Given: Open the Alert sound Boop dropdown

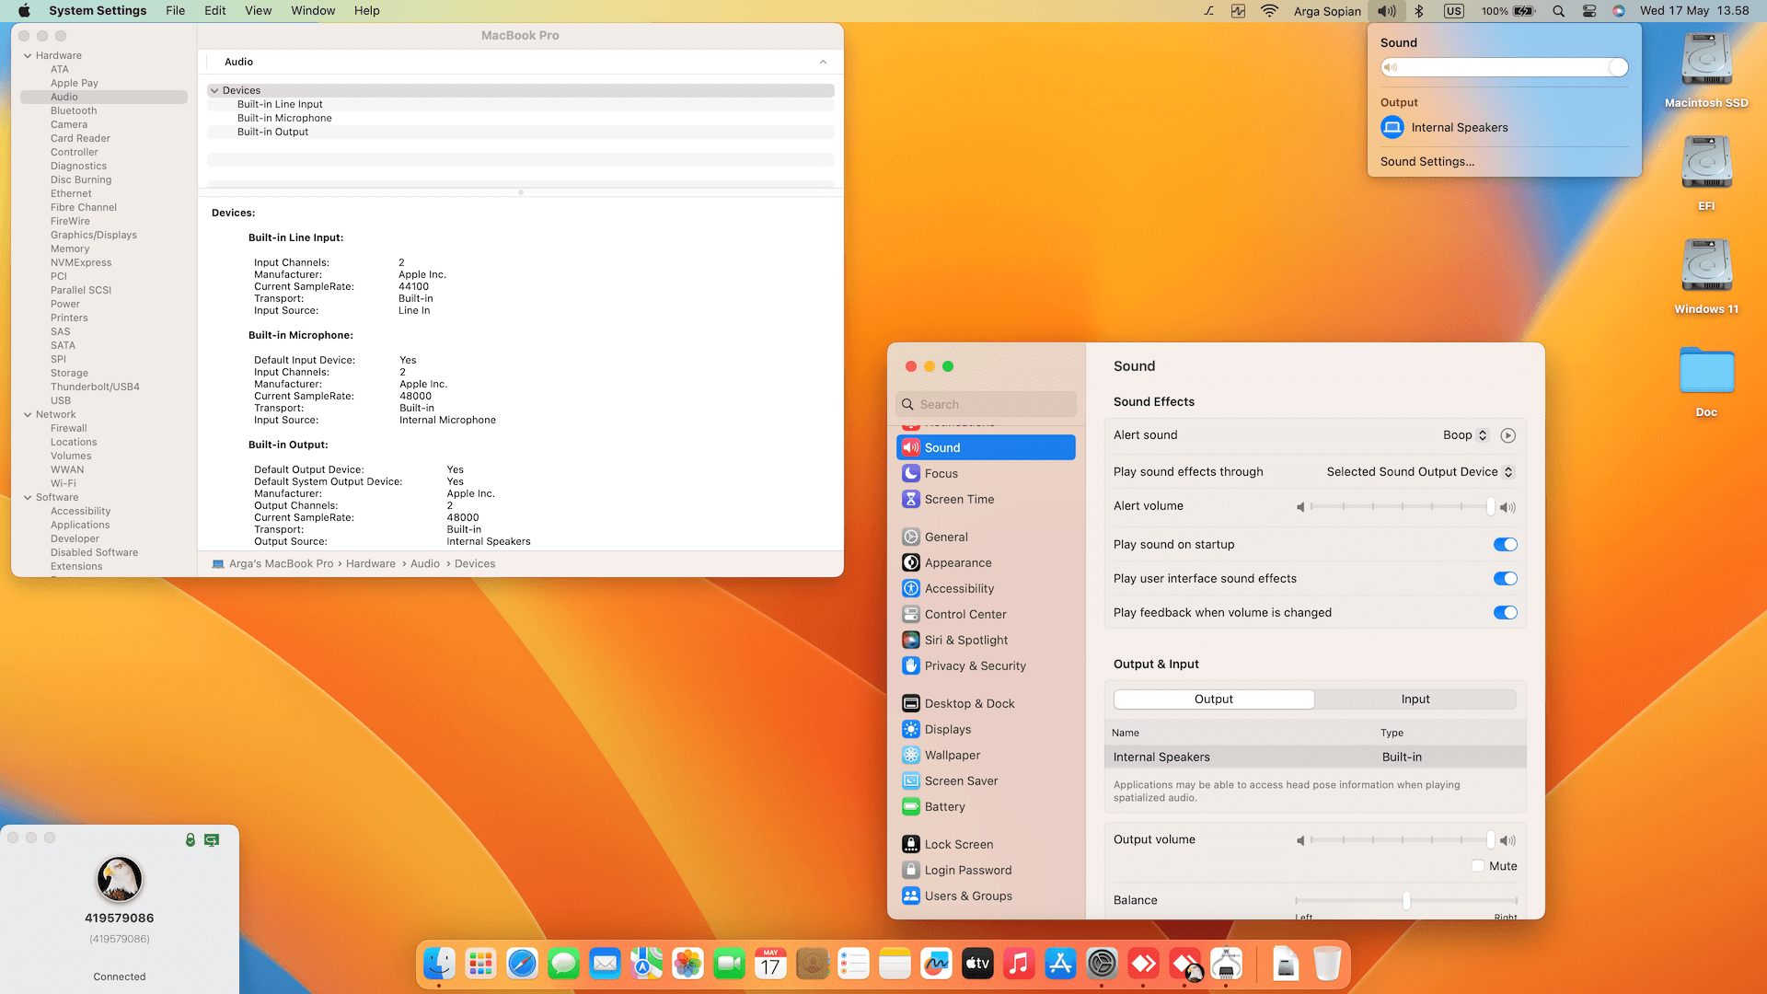Looking at the screenshot, I should click(1464, 435).
